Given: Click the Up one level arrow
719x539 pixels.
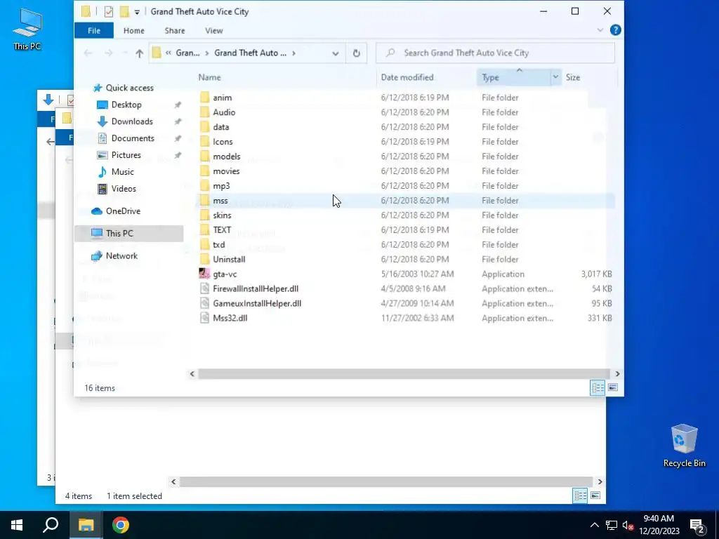Looking at the screenshot, I should click(140, 53).
